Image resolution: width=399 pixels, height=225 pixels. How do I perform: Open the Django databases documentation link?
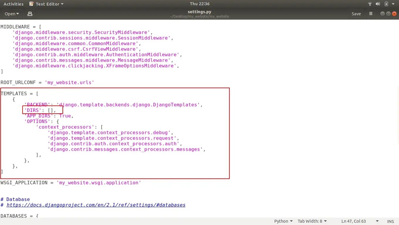(96, 205)
